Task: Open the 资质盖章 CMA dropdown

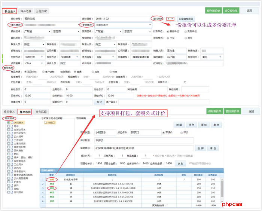Action: click(42, 63)
